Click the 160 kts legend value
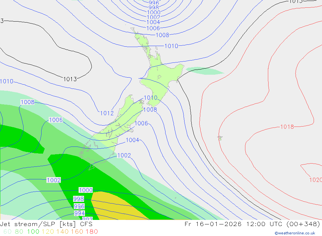The height and width of the screenshot is (236, 322). 77,232
